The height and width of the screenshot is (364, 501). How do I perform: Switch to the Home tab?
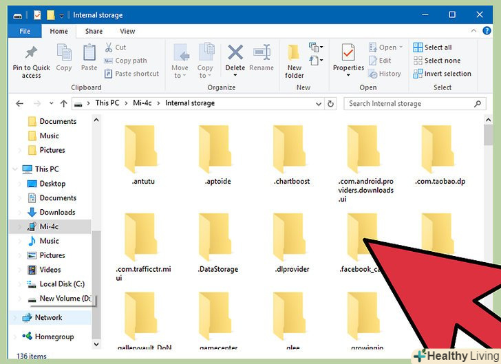tap(58, 31)
